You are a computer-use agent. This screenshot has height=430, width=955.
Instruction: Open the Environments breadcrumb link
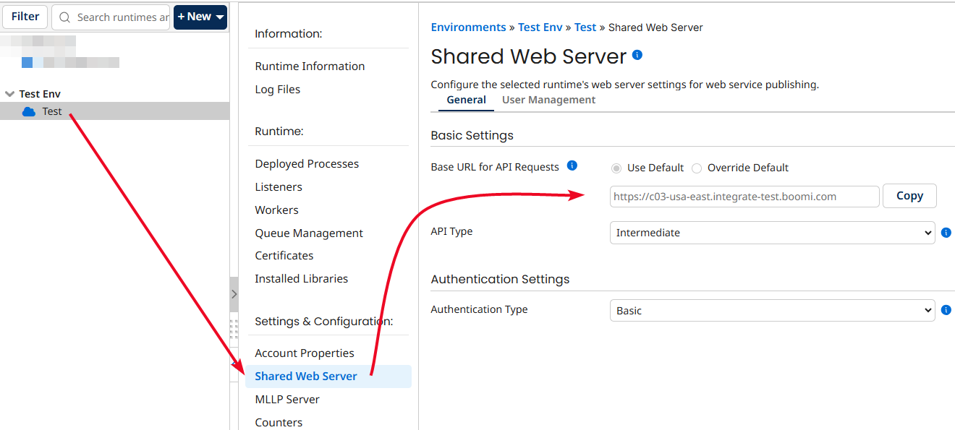click(468, 27)
